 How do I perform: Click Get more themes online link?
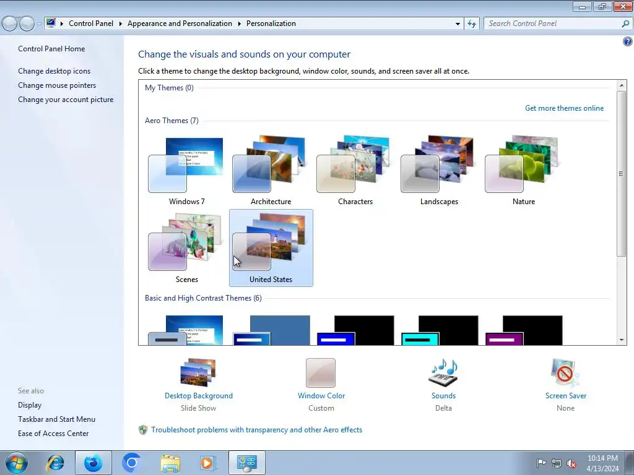click(564, 108)
